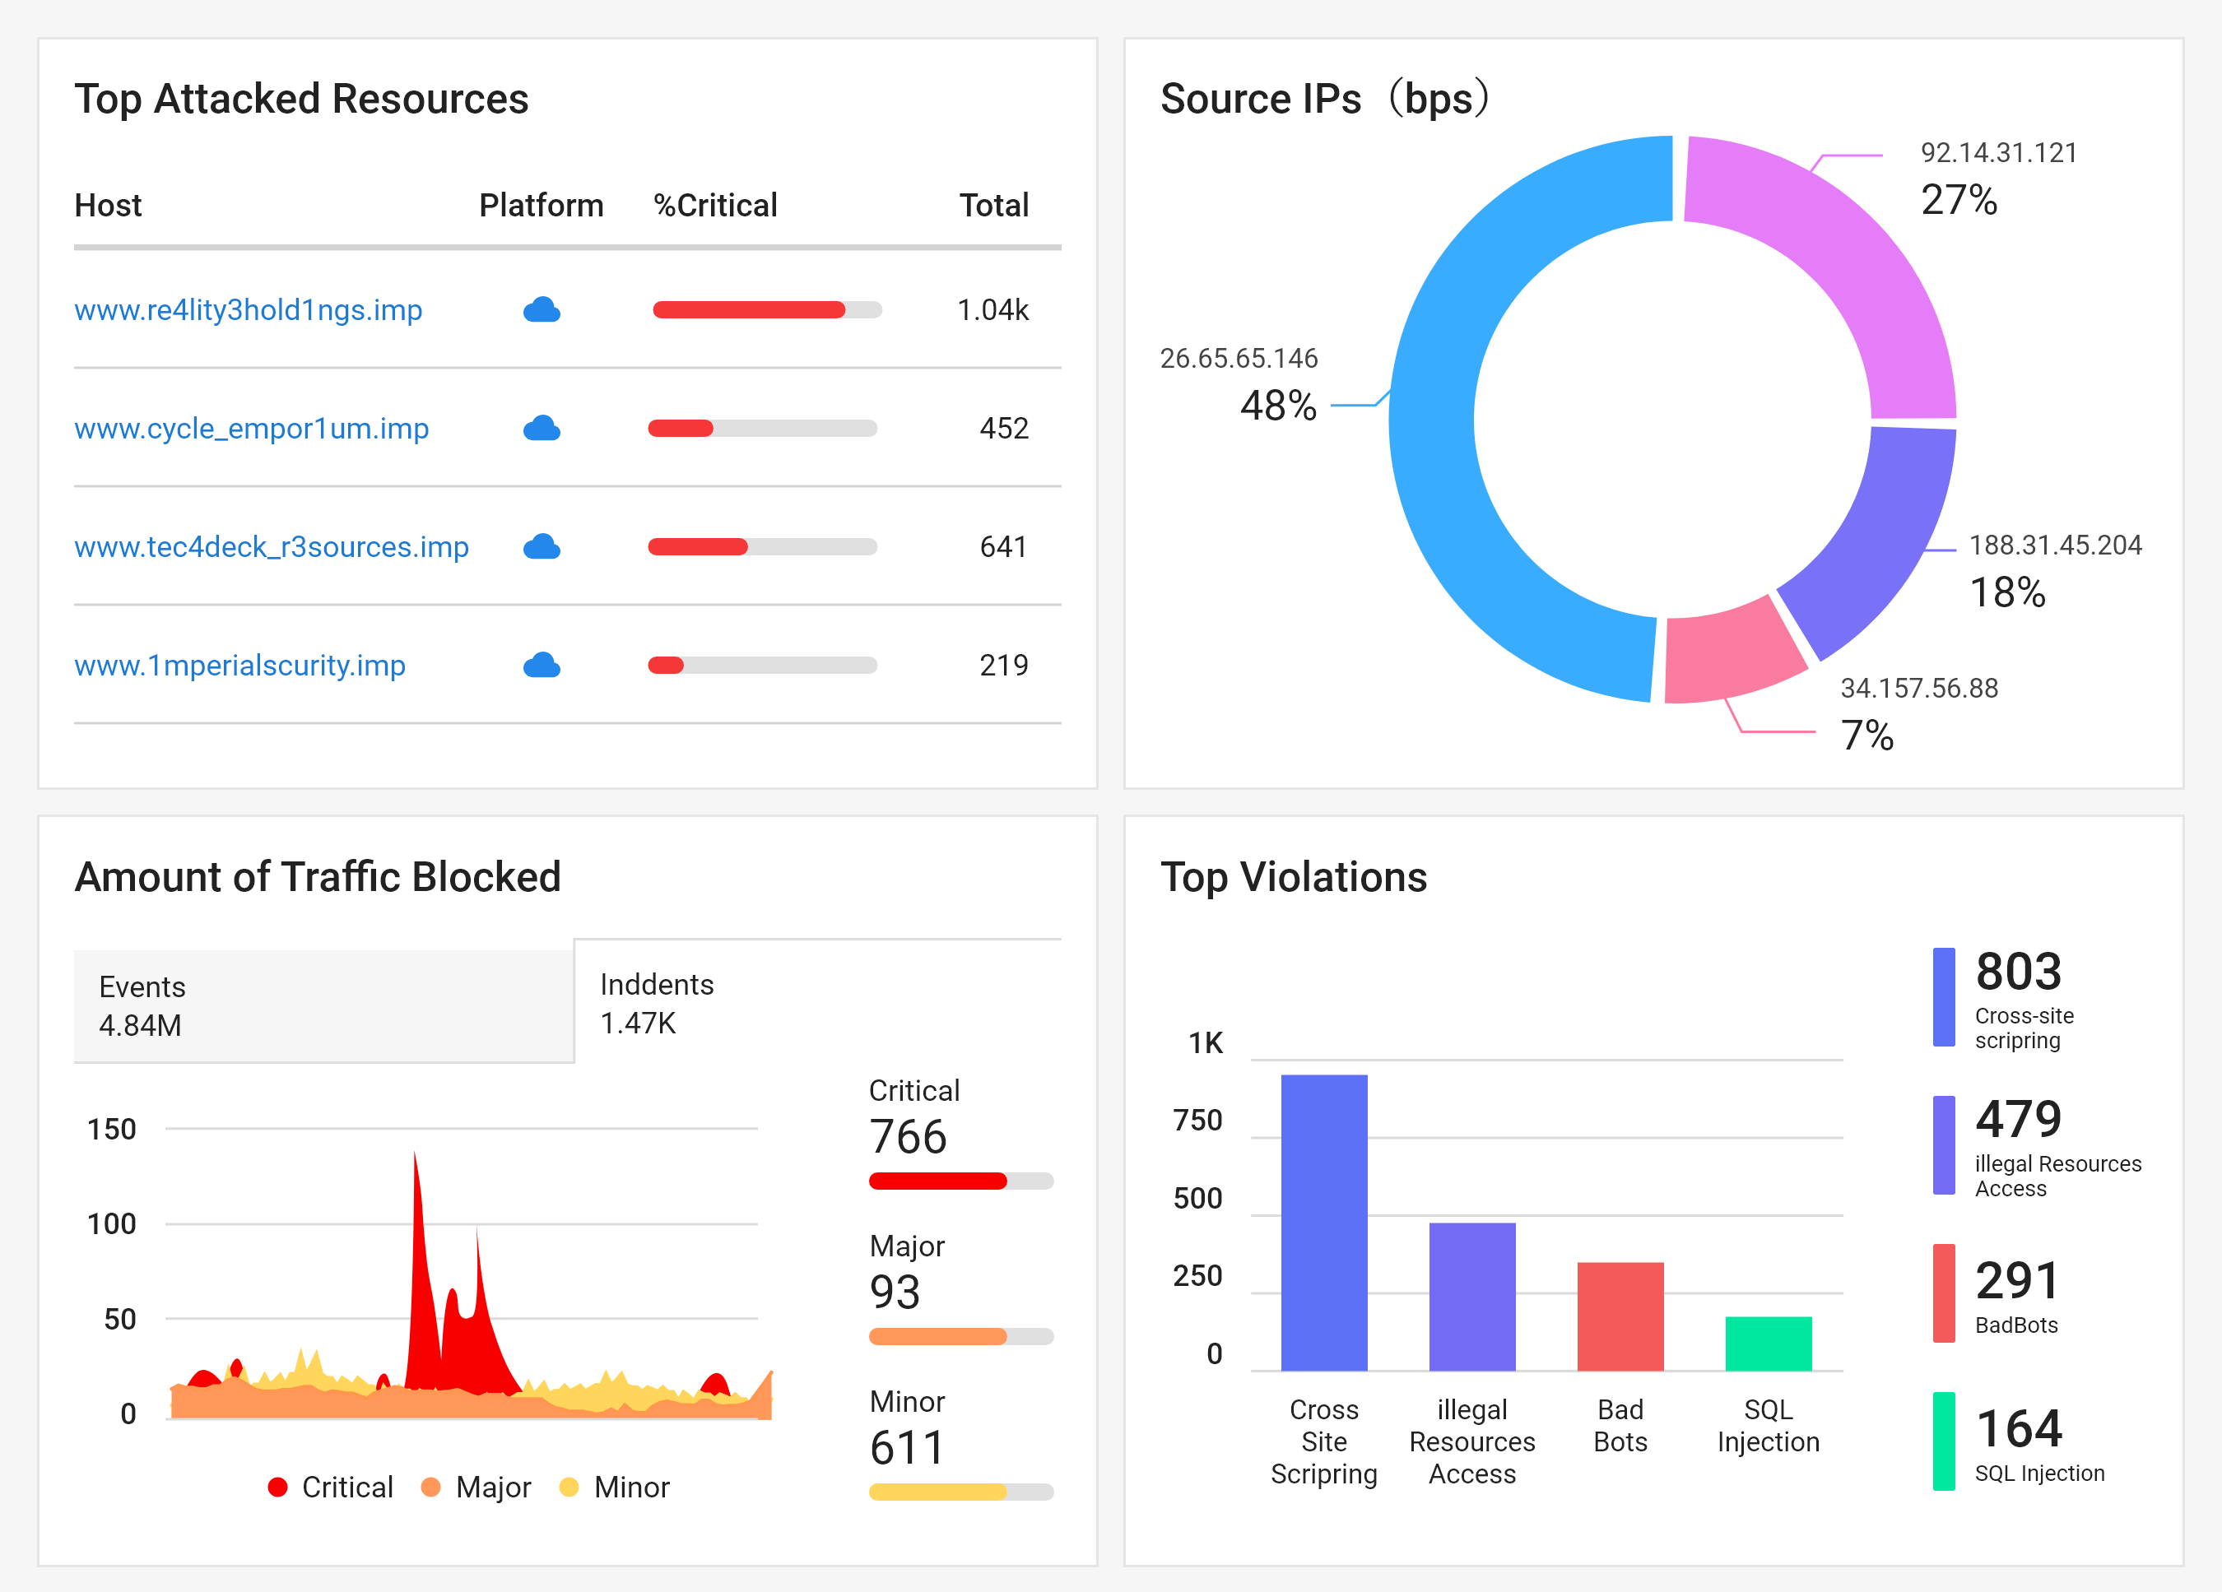Open the www.cycle_empor1um.imp host link
This screenshot has width=2222, height=1592.
pos(252,428)
